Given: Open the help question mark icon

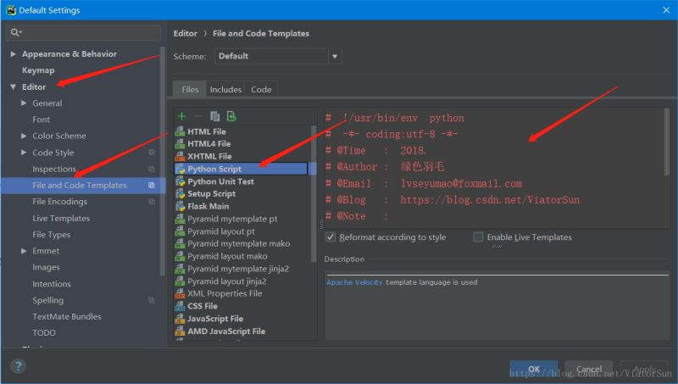Looking at the screenshot, I should click(18, 366).
